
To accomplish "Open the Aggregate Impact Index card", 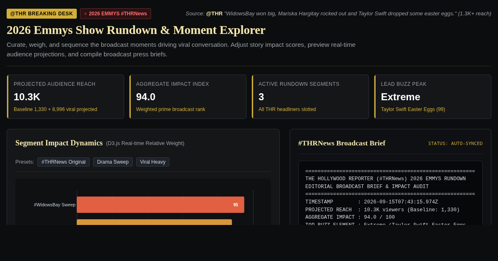I will pos(188,97).
